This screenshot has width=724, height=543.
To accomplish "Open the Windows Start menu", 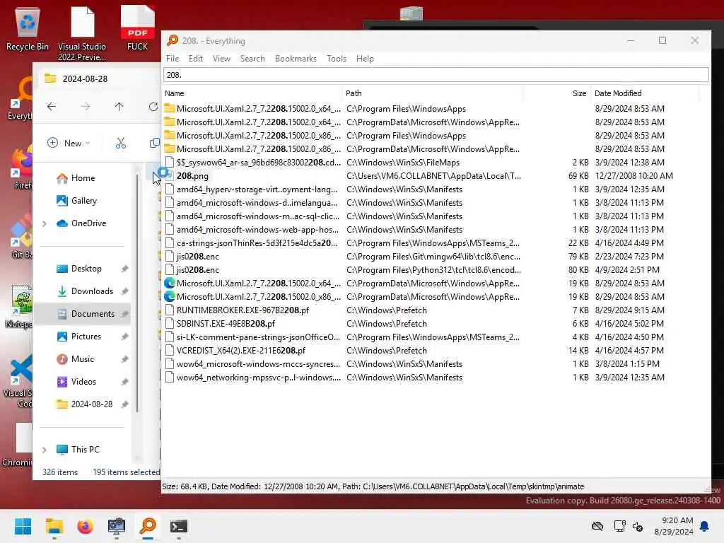I will 23,526.
